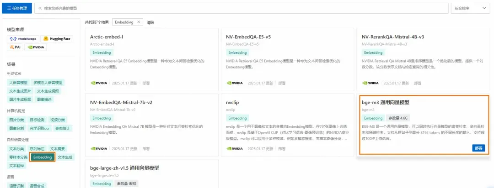
Task: Click Embedding tag on NV-RerankQA-Mistral-4B-v3 card
Action: (x=373, y=53)
